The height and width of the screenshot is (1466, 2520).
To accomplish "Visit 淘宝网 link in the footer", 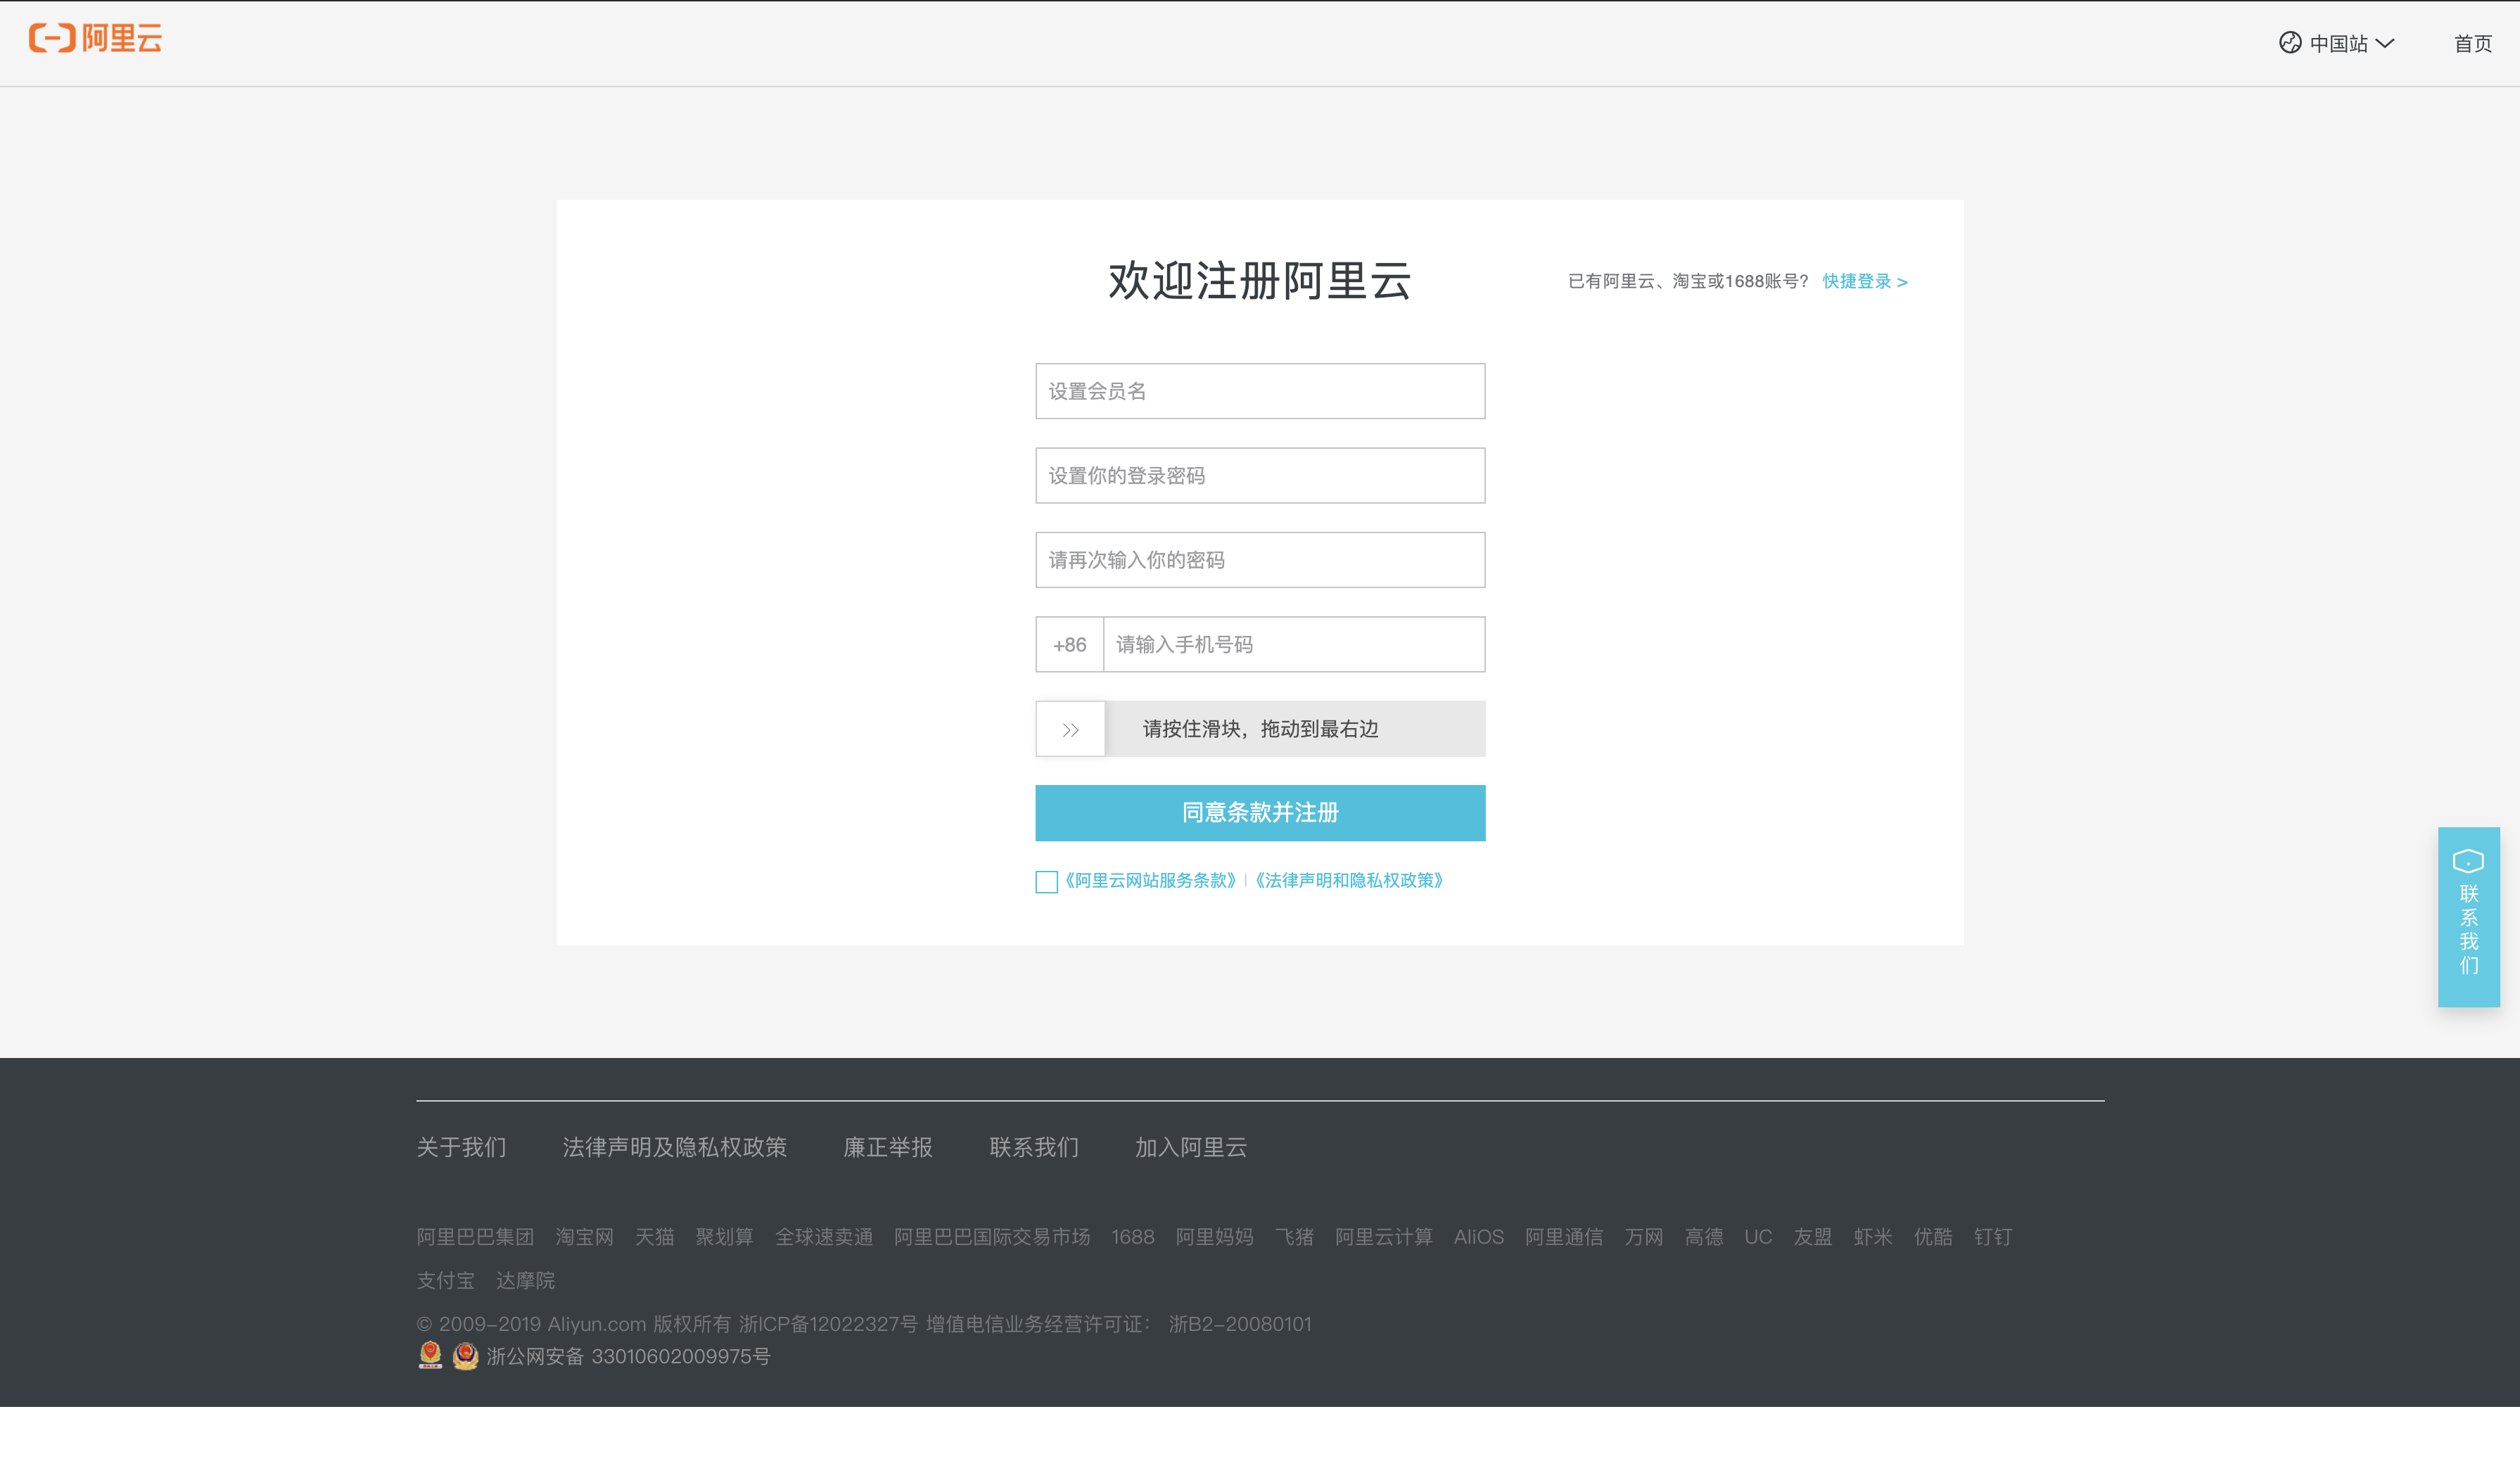I will point(584,1237).
